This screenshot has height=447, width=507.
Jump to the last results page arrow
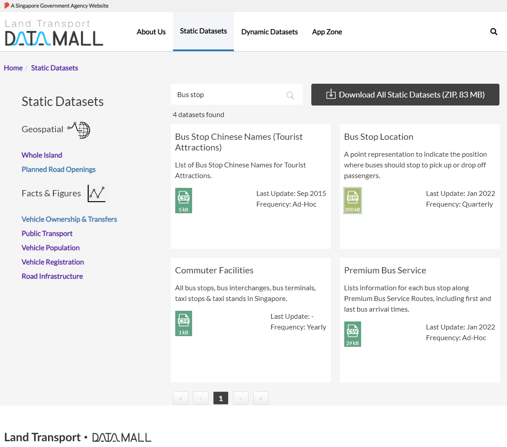[261, 398]
